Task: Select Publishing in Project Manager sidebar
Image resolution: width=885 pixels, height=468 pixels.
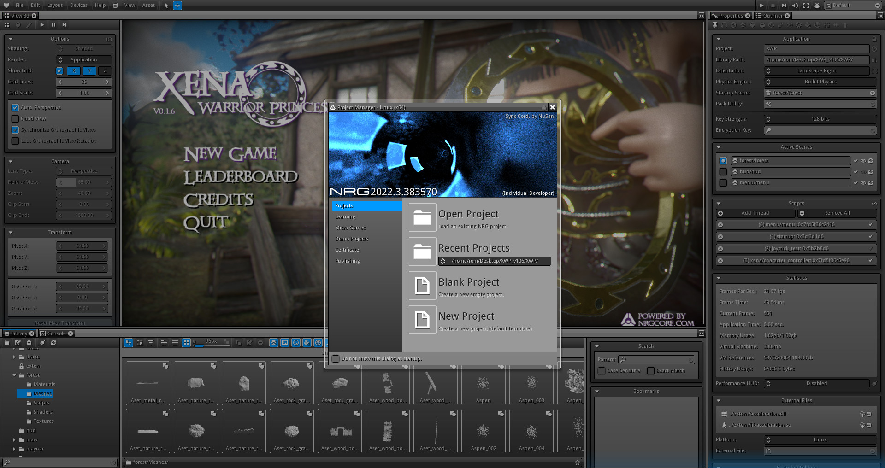Action: pyautogui.click(x=348, y=261)
